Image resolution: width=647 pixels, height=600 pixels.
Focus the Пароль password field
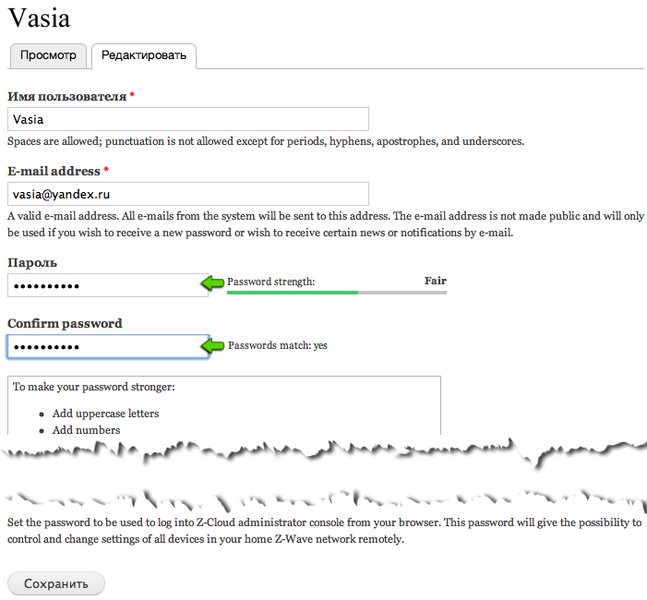[x=107, y=286]
